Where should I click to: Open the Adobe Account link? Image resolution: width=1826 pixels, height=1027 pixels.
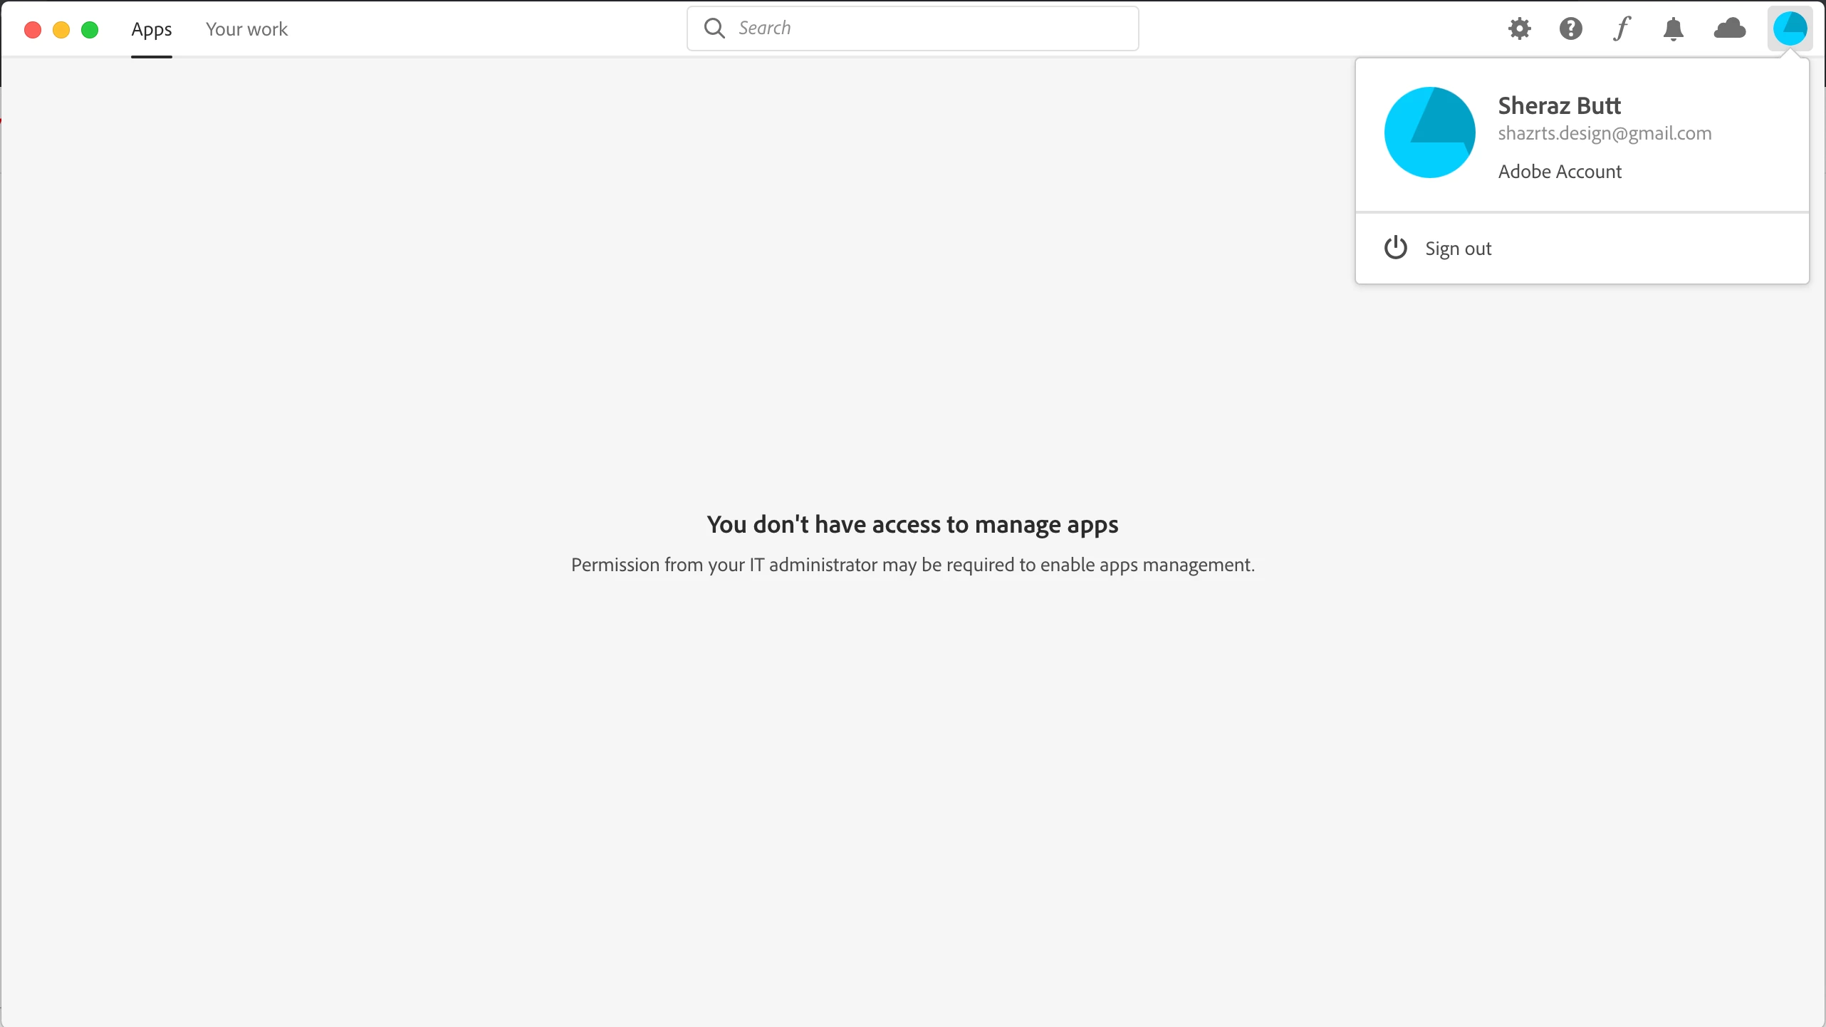click(x=1560, y=172)
